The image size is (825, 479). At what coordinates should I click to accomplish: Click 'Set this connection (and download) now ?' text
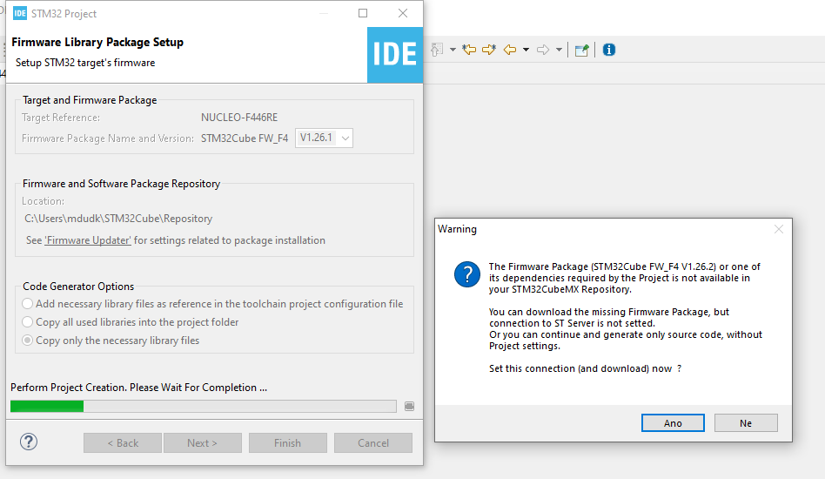585,368
